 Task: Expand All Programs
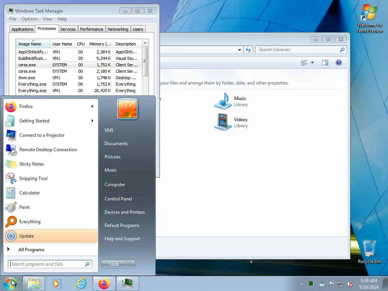pyautogui.click(x=51, y=249)
